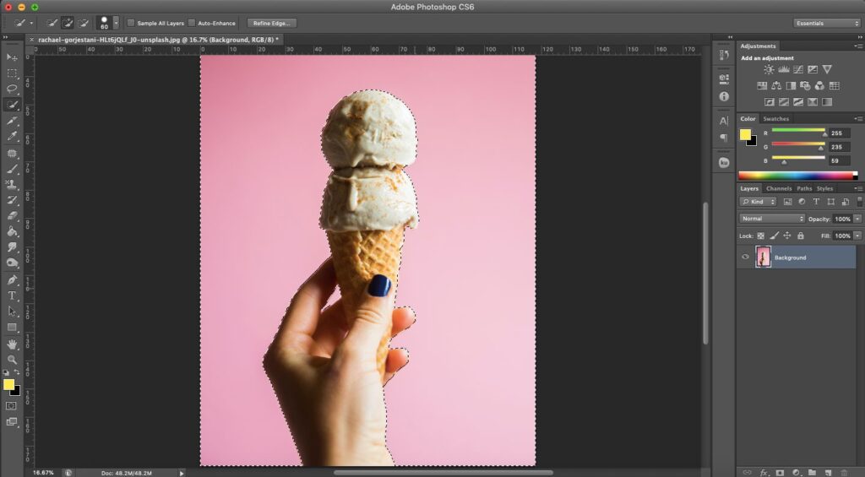This screenshot has width=865, height=477.
Task: Click the Background layer thumbnail
Action: click(764, 257)
